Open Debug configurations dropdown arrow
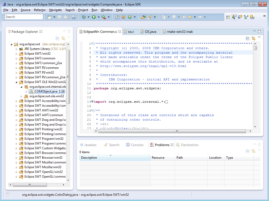Screen dimensions: 269x201 point(89,17)
